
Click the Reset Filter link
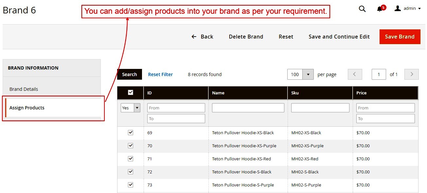(x=160, y=74)
